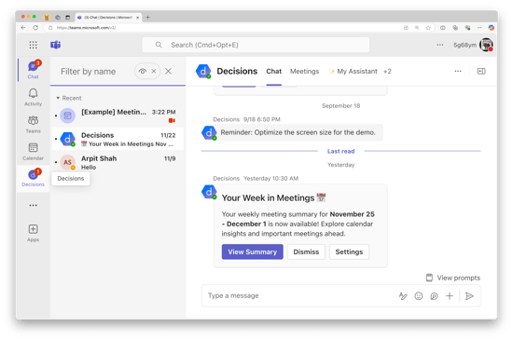Click the Microsoft Teams logo

(56, 45)
